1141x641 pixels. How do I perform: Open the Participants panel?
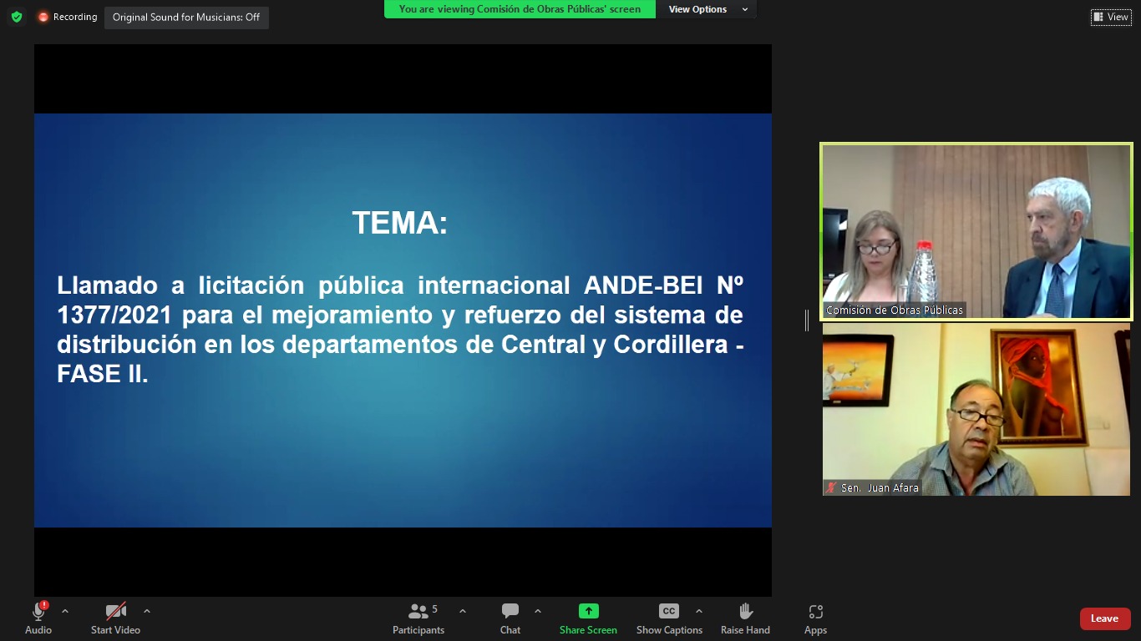point(418,618)
